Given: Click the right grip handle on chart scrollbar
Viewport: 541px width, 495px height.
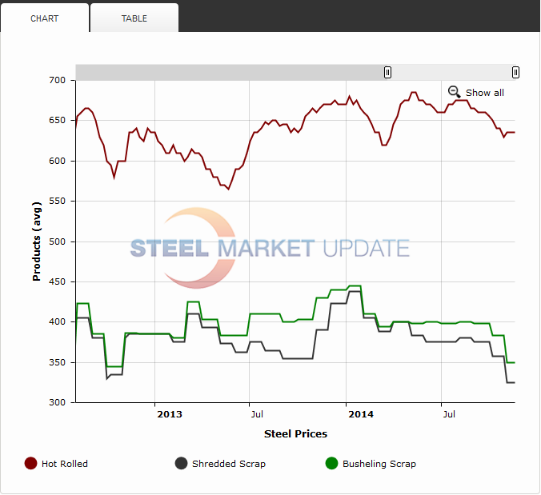Looking at the screenshot, I should coord(515,73).
